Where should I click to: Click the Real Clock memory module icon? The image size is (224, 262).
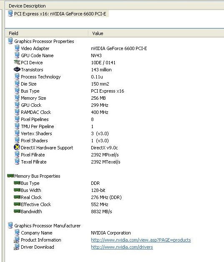[x=17, y=197]
